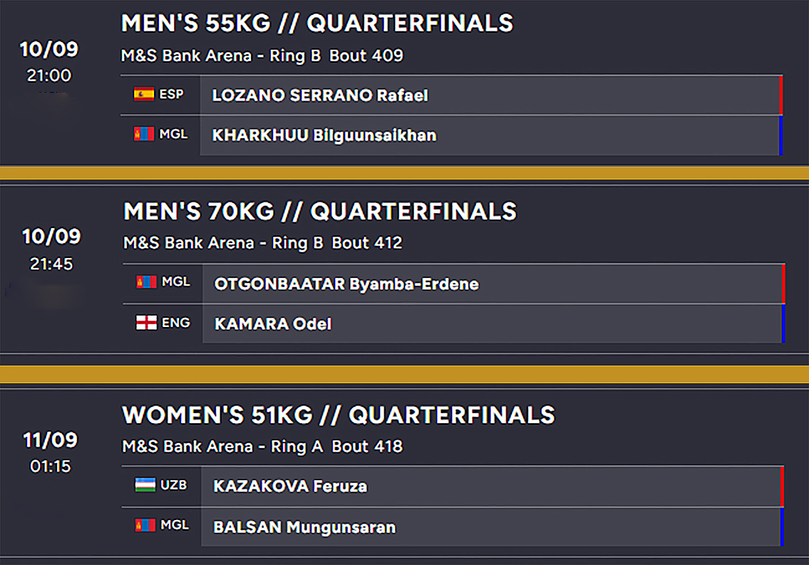Open OTGONBAATAR Byamba-Erdene's entry
The width and height of the screenshot is (809, 565).
tap(346, 284)
